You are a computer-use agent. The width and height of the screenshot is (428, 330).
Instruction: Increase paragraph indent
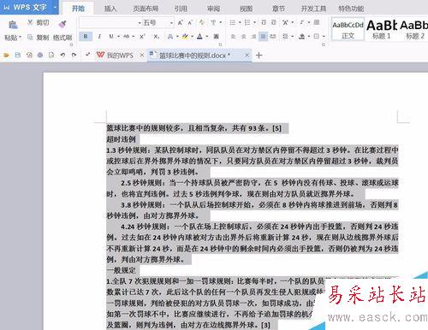point(273,22)
